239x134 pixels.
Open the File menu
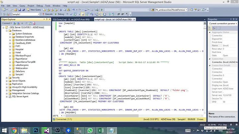(x=3, y=6)
